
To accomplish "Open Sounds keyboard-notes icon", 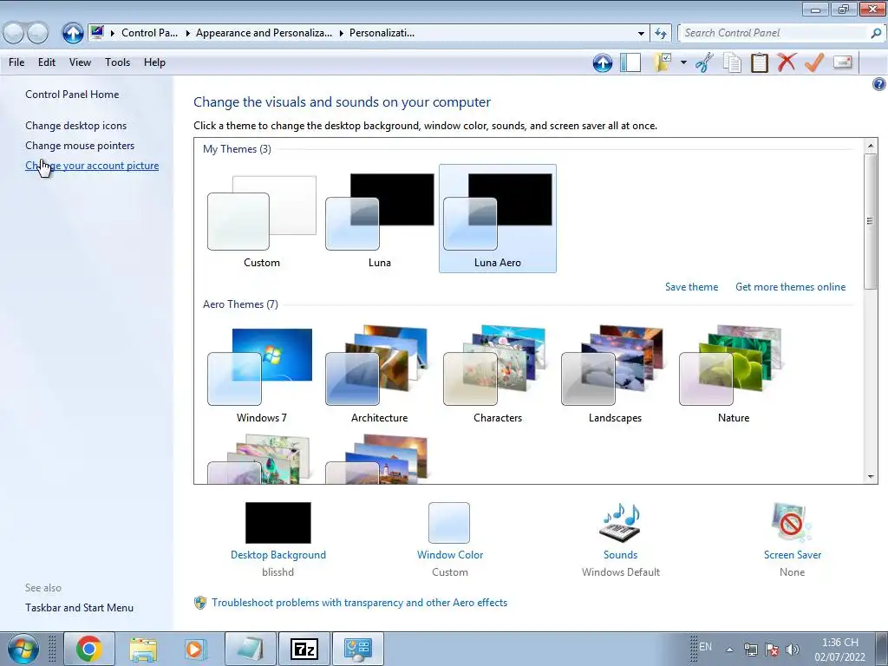I will [x=621, y=523].
